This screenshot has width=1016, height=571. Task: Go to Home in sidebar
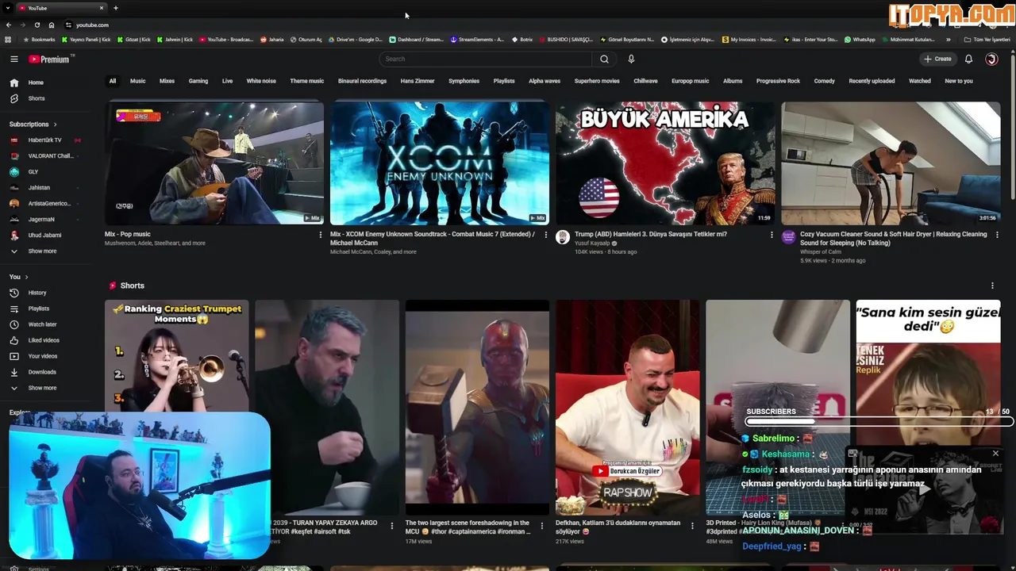36,82
